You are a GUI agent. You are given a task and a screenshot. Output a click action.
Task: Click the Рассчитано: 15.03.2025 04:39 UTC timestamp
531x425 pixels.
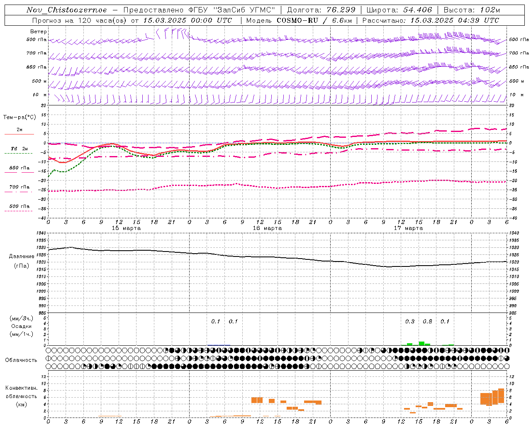431,20
